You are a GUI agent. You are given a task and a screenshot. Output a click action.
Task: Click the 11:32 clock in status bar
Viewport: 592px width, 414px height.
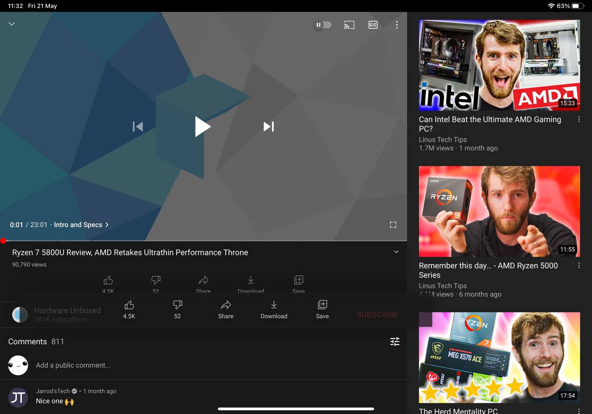[x=16, y=6]
